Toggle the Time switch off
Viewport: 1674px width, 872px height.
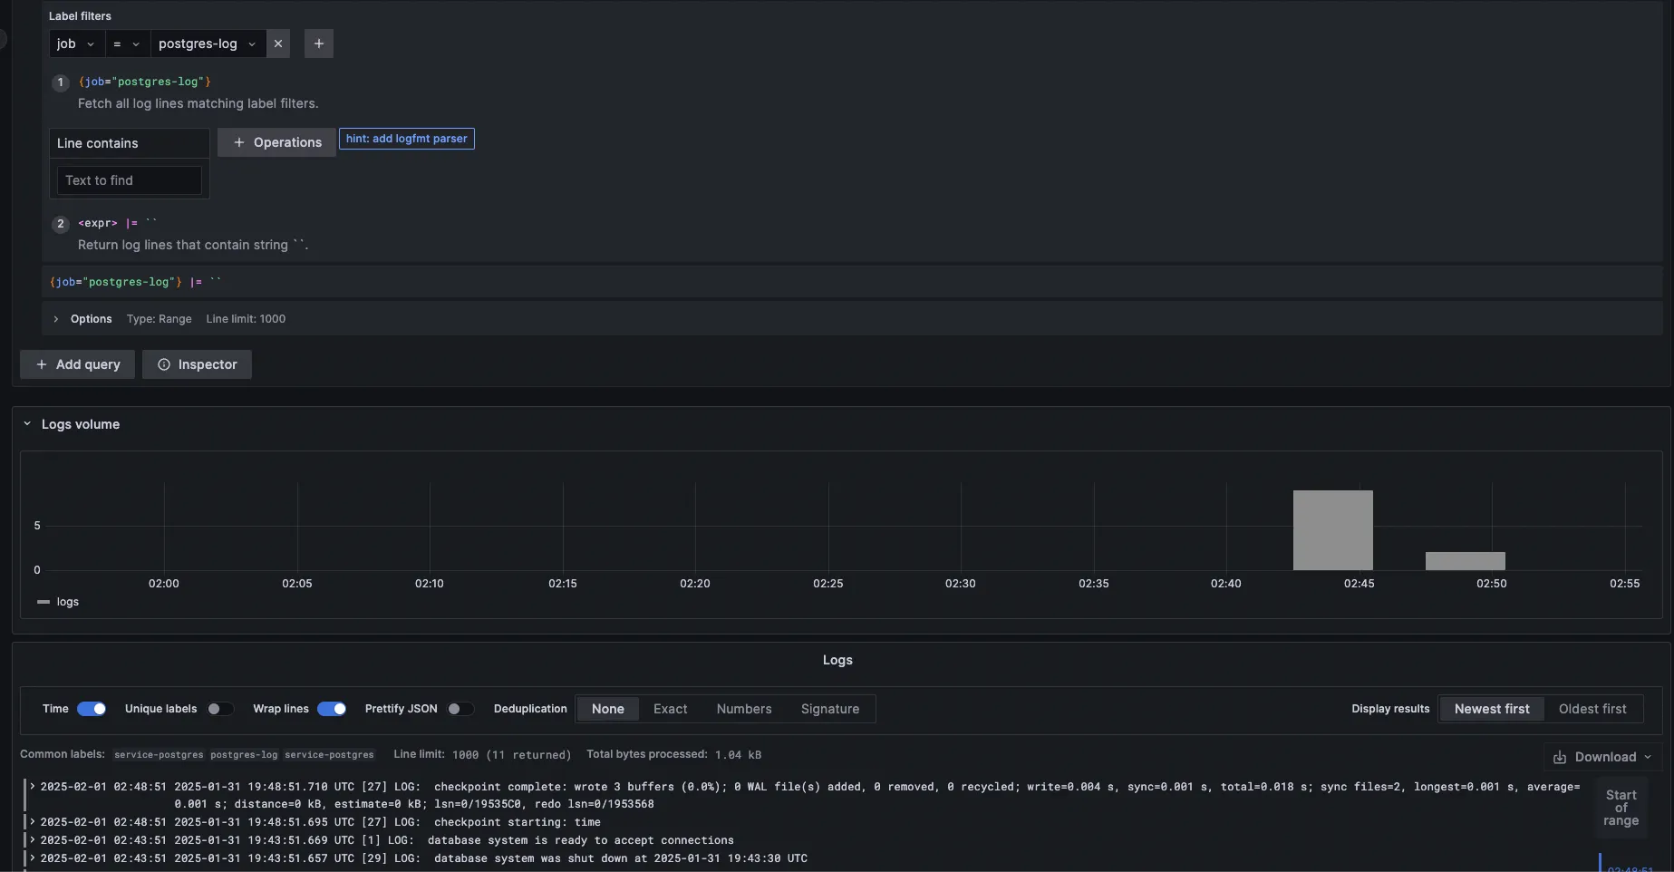click(x=92, y=709)
